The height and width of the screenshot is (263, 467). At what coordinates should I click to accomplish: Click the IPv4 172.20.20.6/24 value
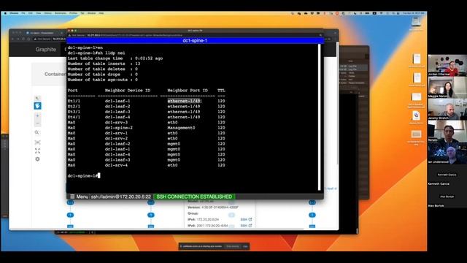click(x=207, y=219)
